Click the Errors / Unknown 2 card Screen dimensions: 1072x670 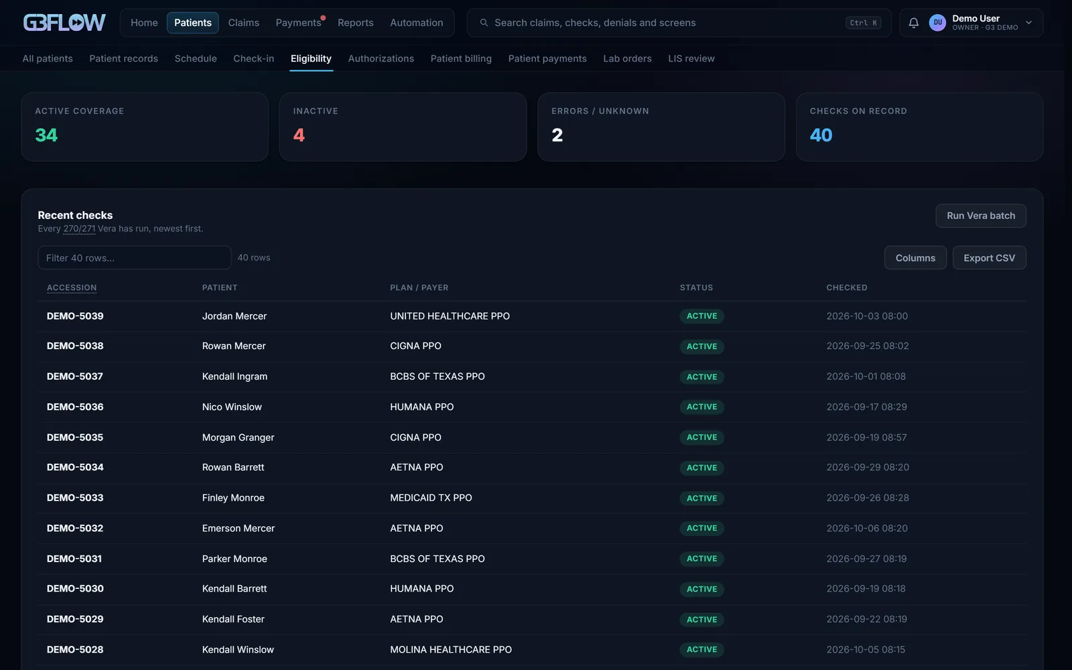(x=661, y=127)
